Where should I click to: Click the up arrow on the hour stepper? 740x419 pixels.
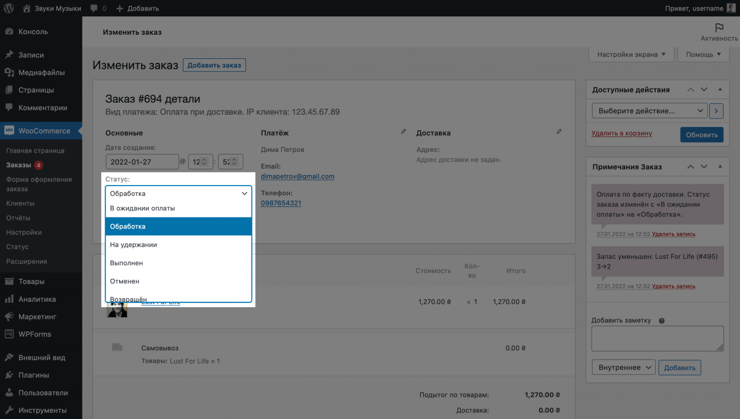[205, 159]
